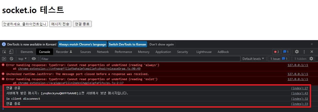This screenshot has width=318, height=112.
Task: Clear the console with the ban icon
Action: (x=12, y=59)
